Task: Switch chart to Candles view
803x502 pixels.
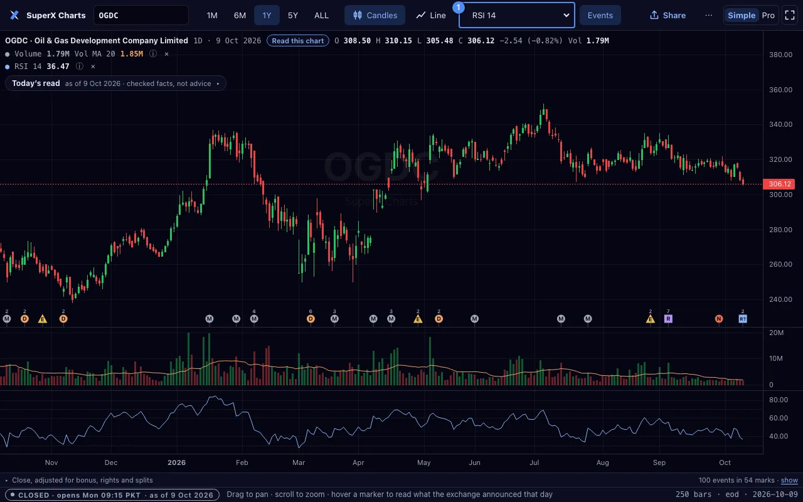Action: tap(375, 15)
